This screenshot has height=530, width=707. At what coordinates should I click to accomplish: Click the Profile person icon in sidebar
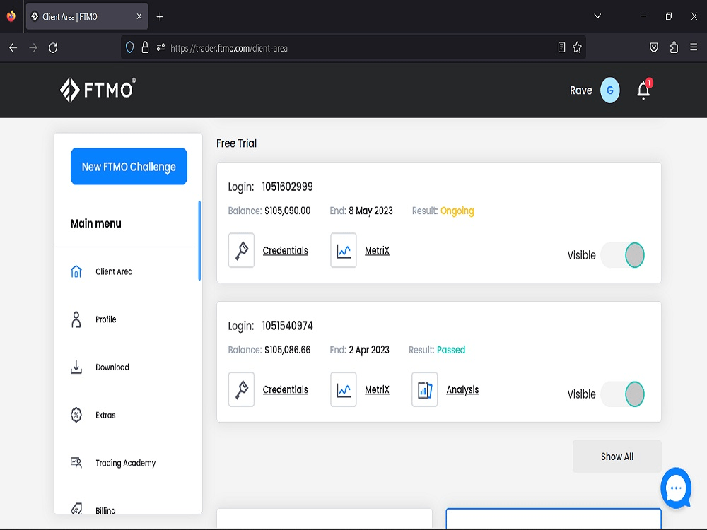(x=76, y=319)
